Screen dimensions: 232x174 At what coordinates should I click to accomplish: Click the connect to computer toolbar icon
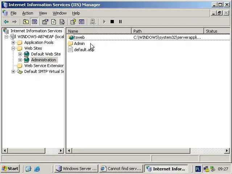[x=93, y=22]
